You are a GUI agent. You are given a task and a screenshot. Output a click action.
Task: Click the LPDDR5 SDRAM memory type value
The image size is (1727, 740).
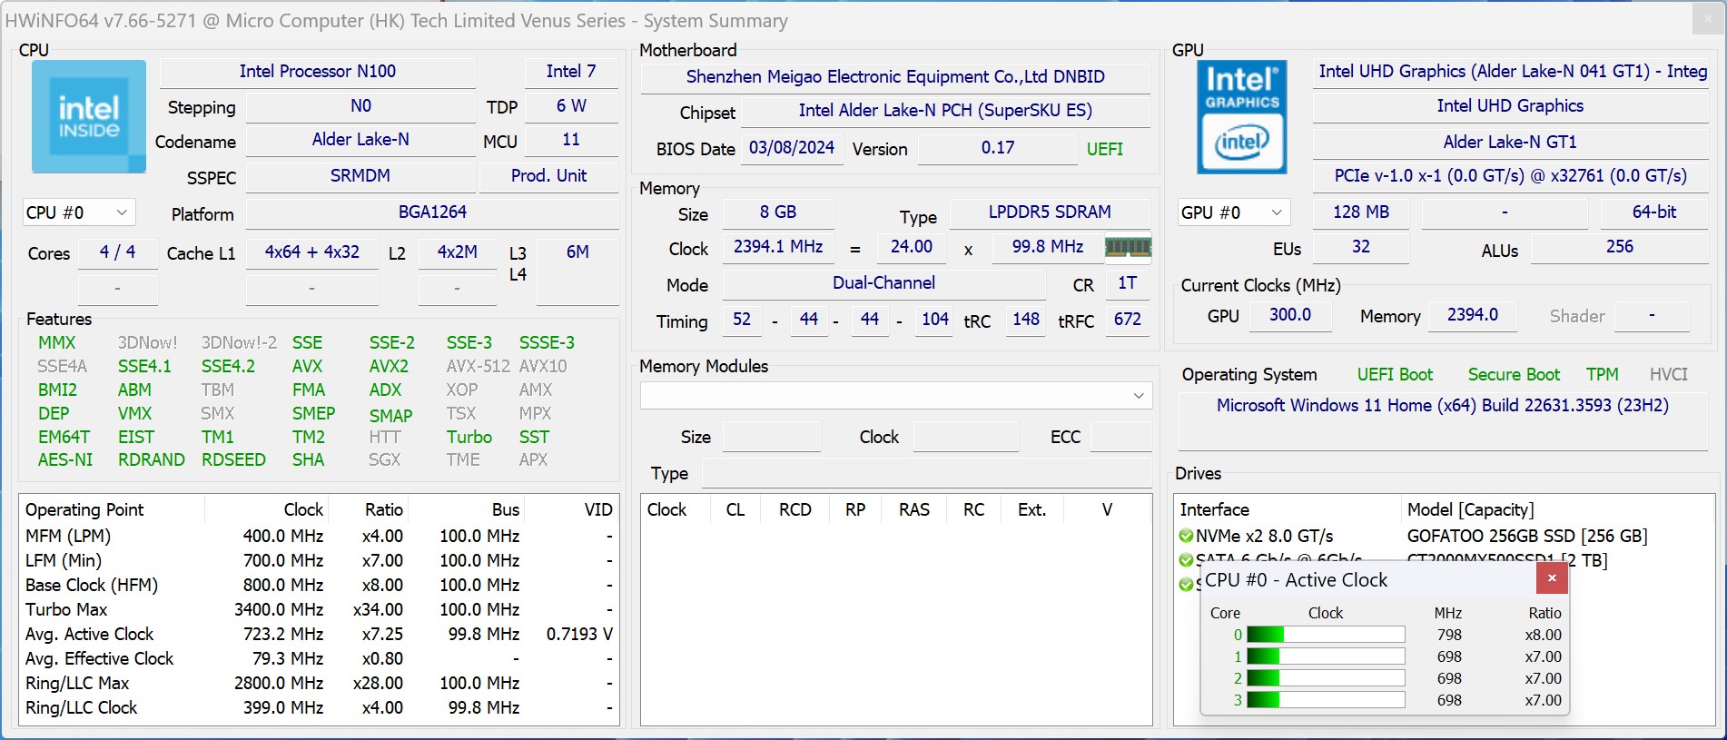click(1050, 212)
